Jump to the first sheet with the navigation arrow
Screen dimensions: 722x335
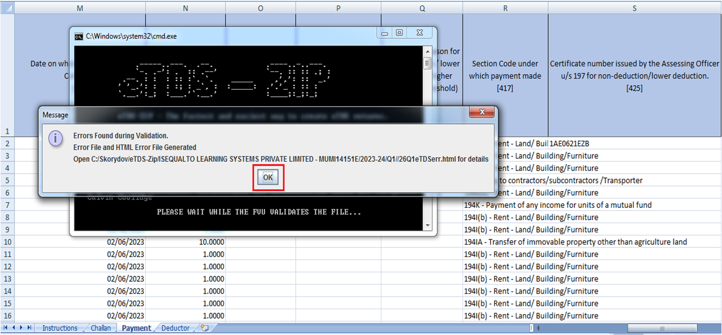click(6, 328)
